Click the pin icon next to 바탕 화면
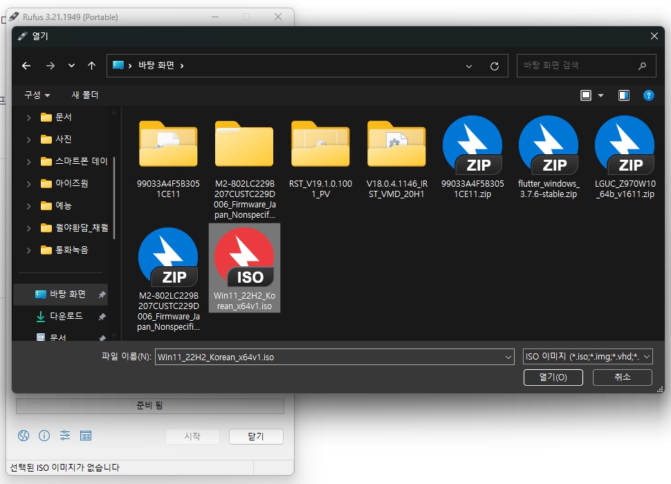 [x=102, y=295]
